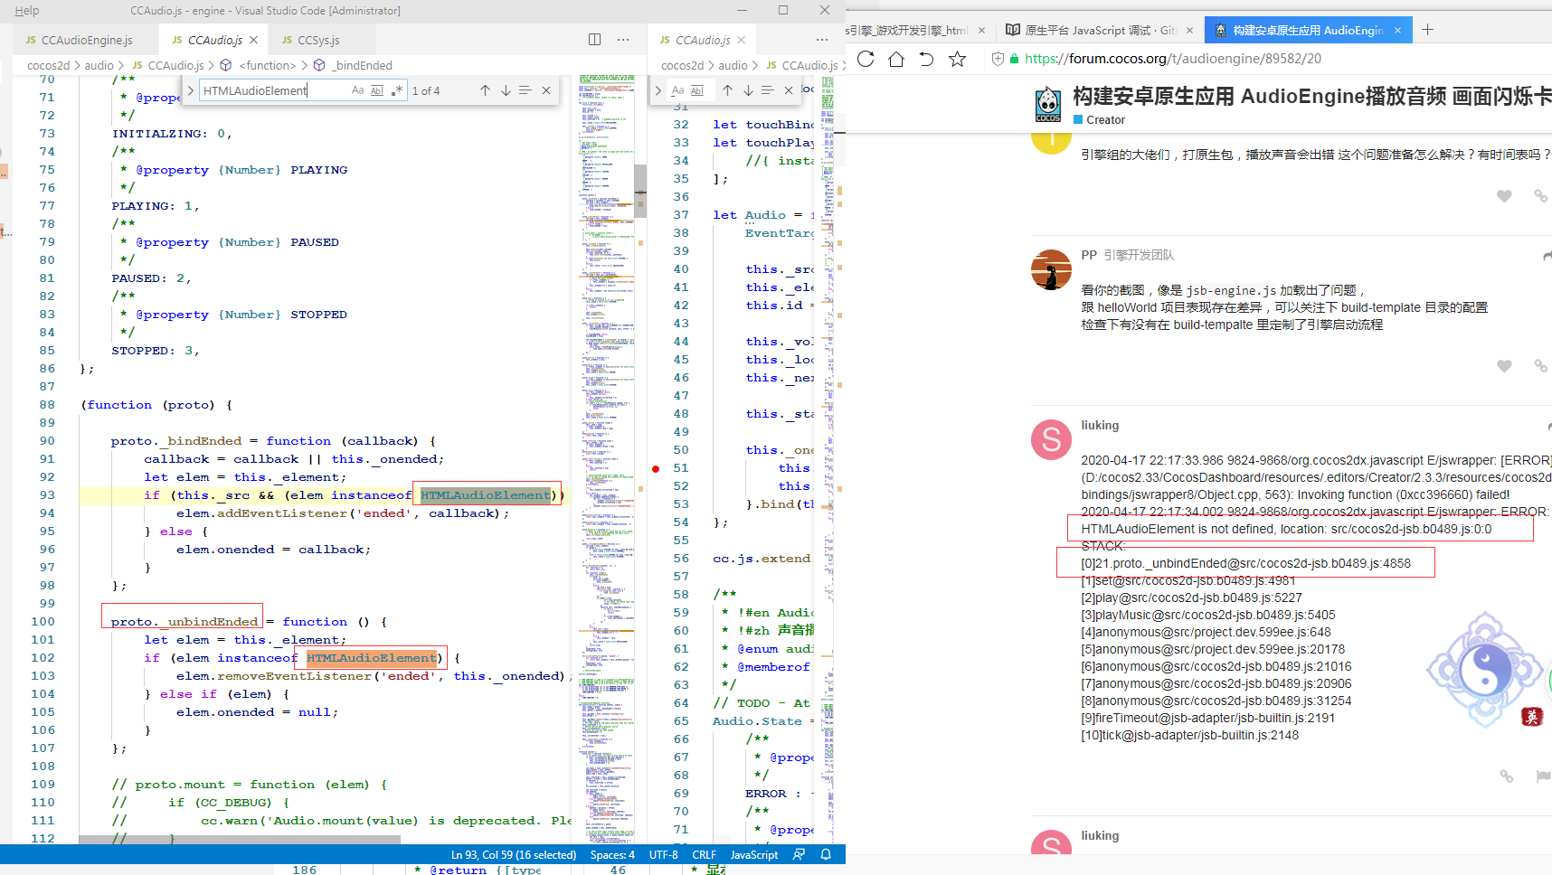This screenshot has width=1552, height=875.
Task: Click the forum.cocos.org address bar URL
Action: pos(1173,59)
